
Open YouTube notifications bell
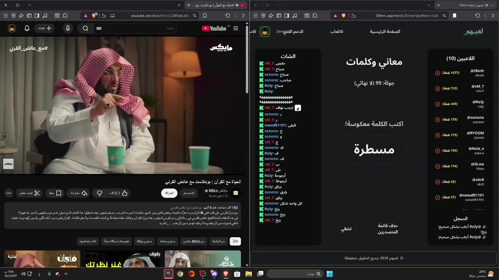pos(27,28)
